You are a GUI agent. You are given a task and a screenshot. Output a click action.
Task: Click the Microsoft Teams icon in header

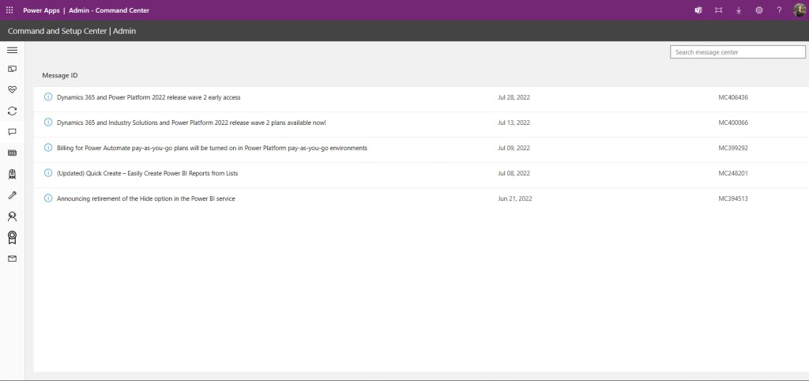[x=698, y=10]
